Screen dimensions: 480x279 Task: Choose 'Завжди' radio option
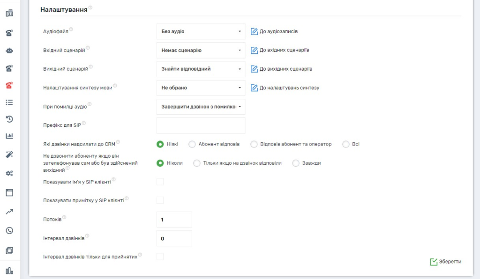pyautogui.click(x=296, y=163)
